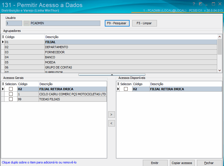Screen dimensions: 224x166
Task: Check the FILIAL RETIRA DRICA box in Acessos Gerais
Action: pos(11,89)
